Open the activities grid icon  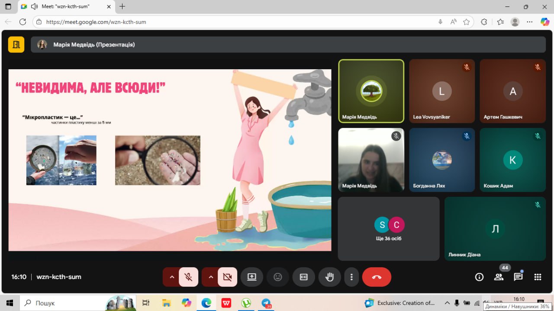tap(538, 277)
